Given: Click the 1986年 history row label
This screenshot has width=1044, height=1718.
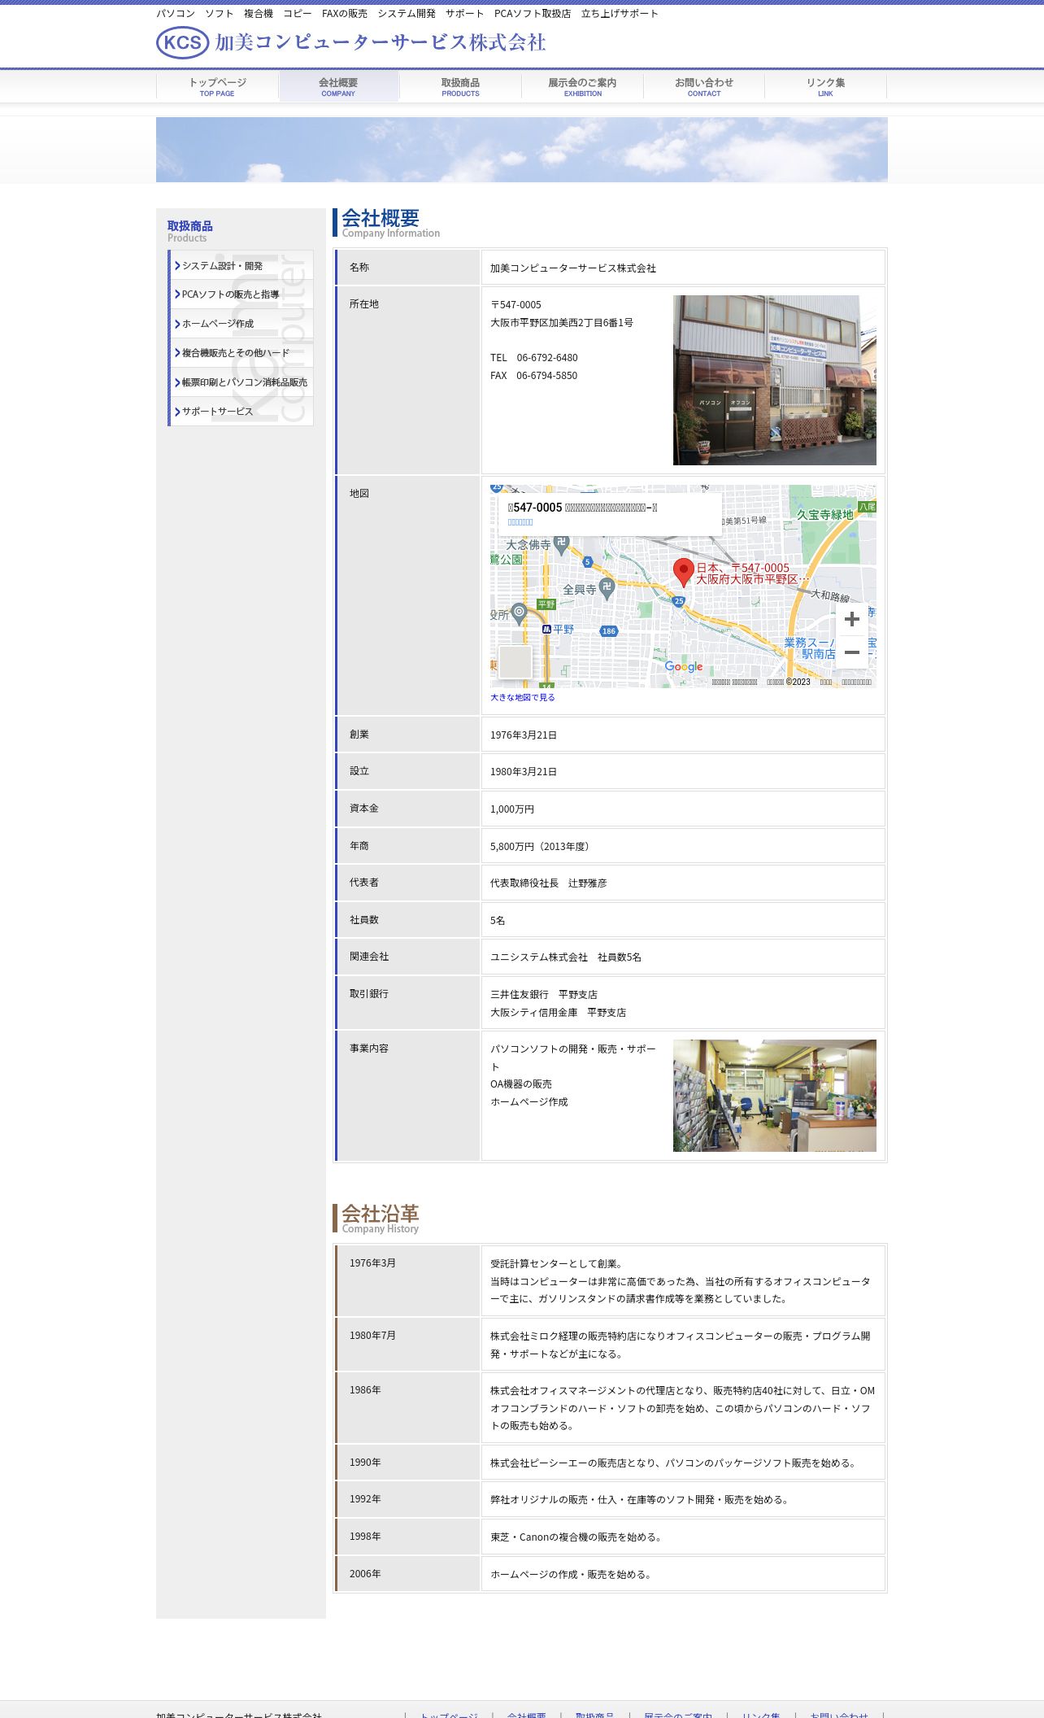Looking at the screenshot, I should pos(365,1390).
